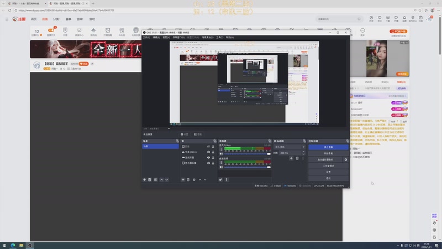Open the 工具(T) menu in OBS
The height and width of the screenshot is (249, 442).
tap(219, 37)
